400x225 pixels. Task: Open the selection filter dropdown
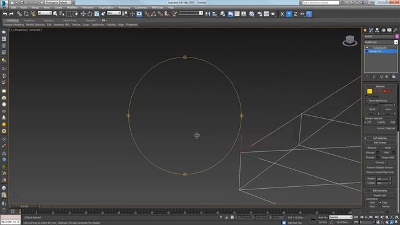(x=45, y=13)
